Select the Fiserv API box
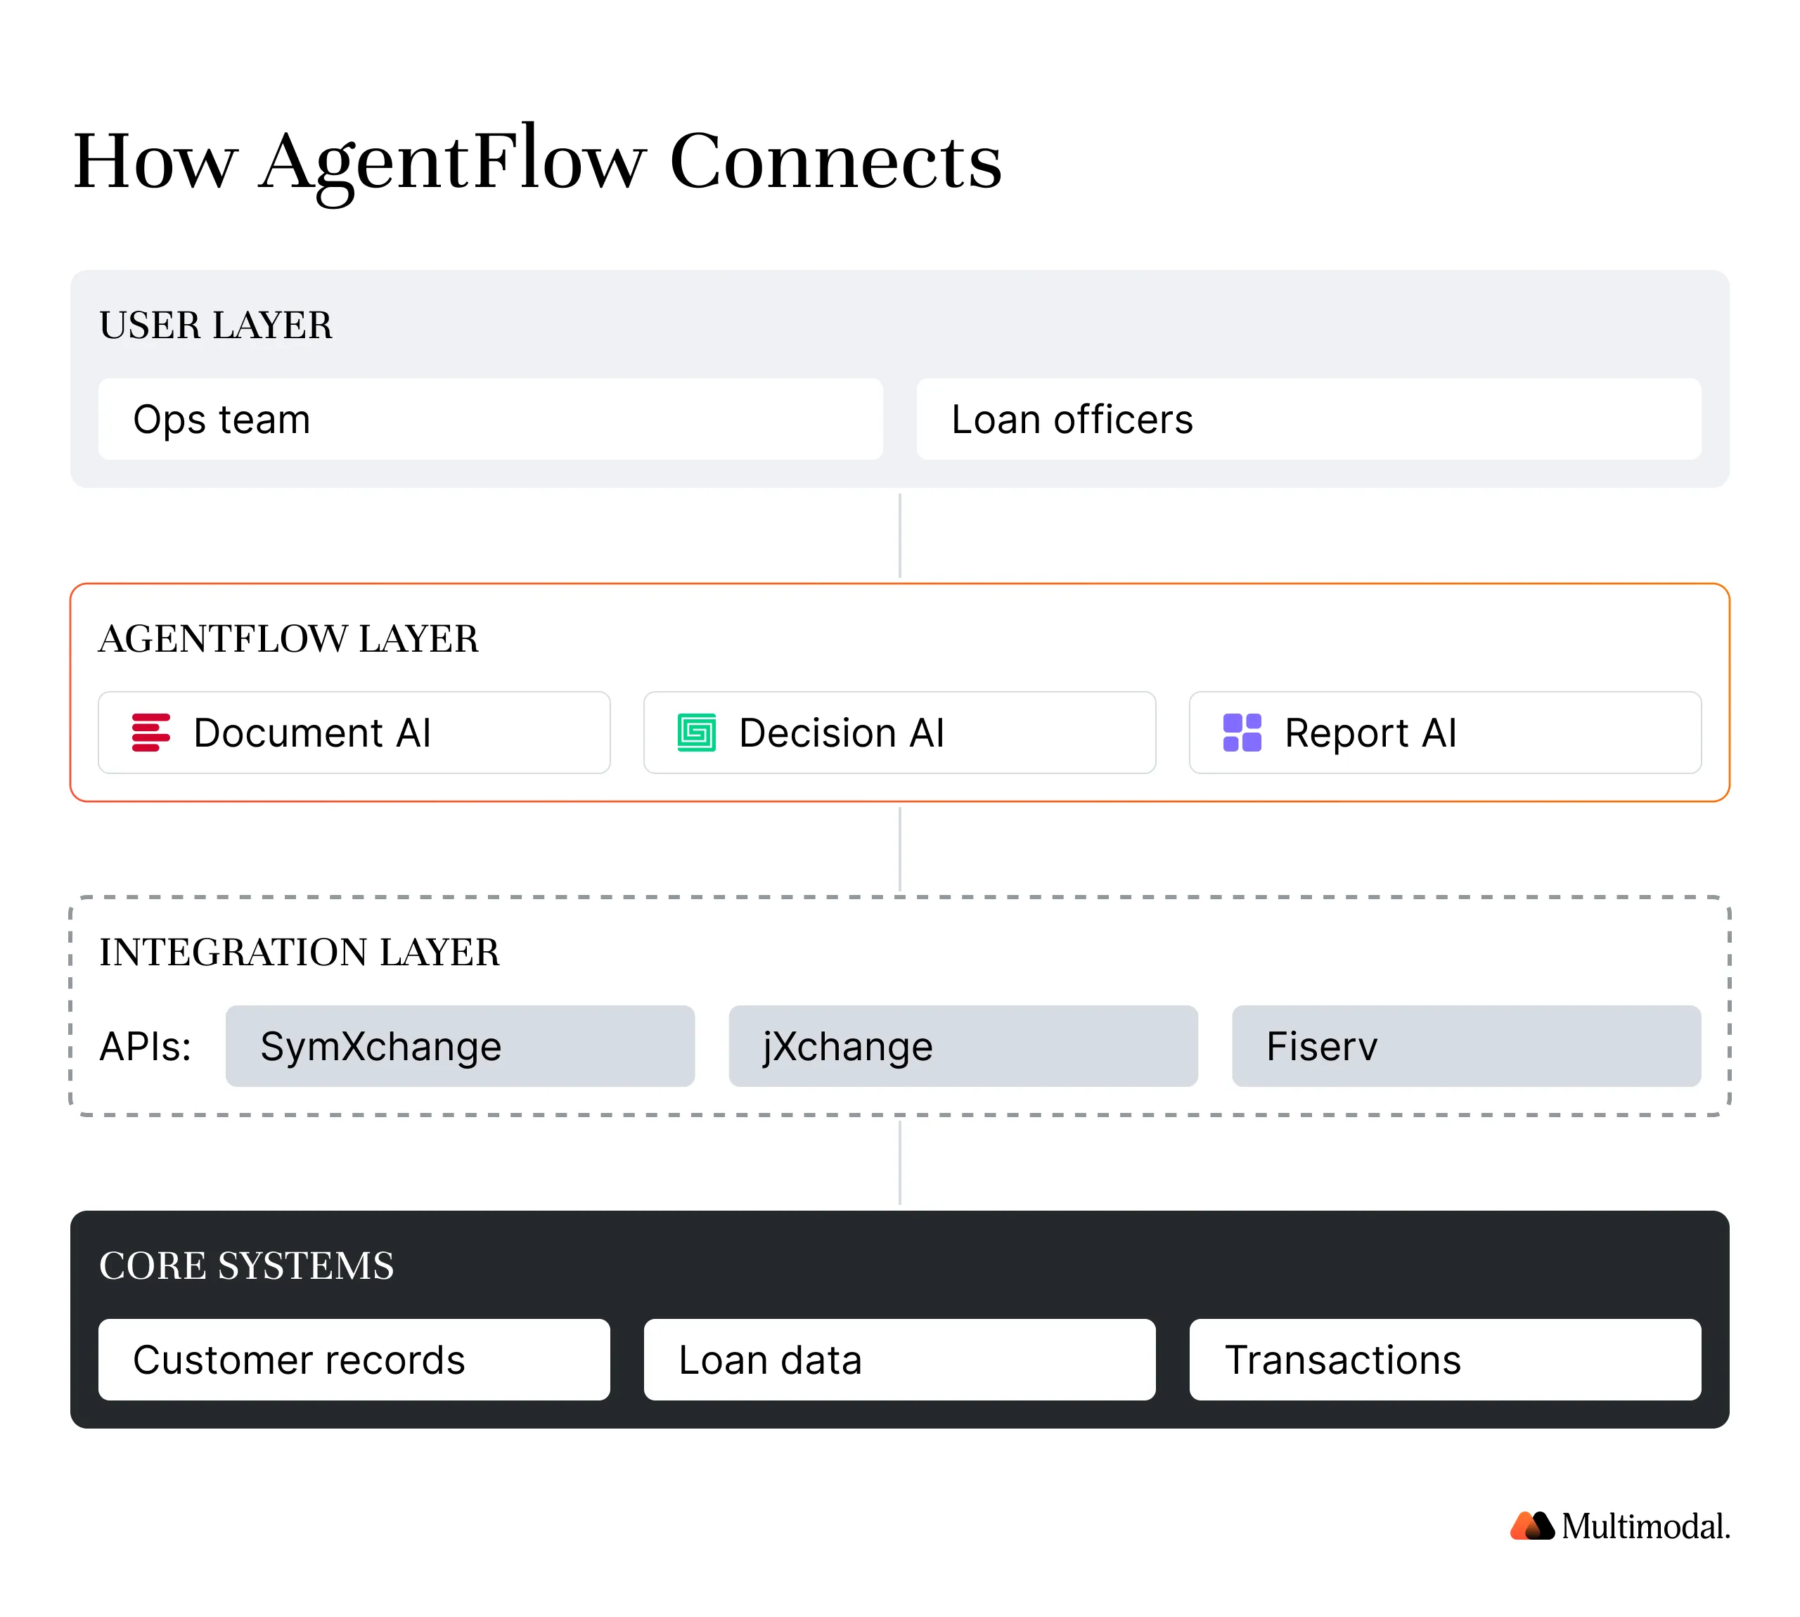The width and height of the screenshot is (1800, 1617). coord(1465,1045)
